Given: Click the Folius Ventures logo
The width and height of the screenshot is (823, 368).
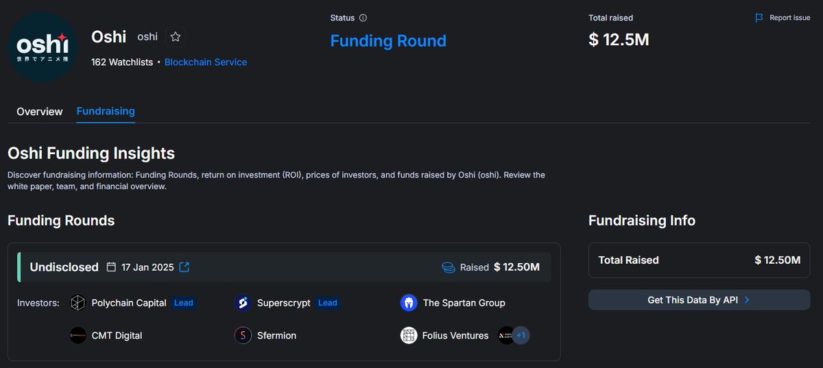Looking at the screenshot, I should click(x=409, y=336).
